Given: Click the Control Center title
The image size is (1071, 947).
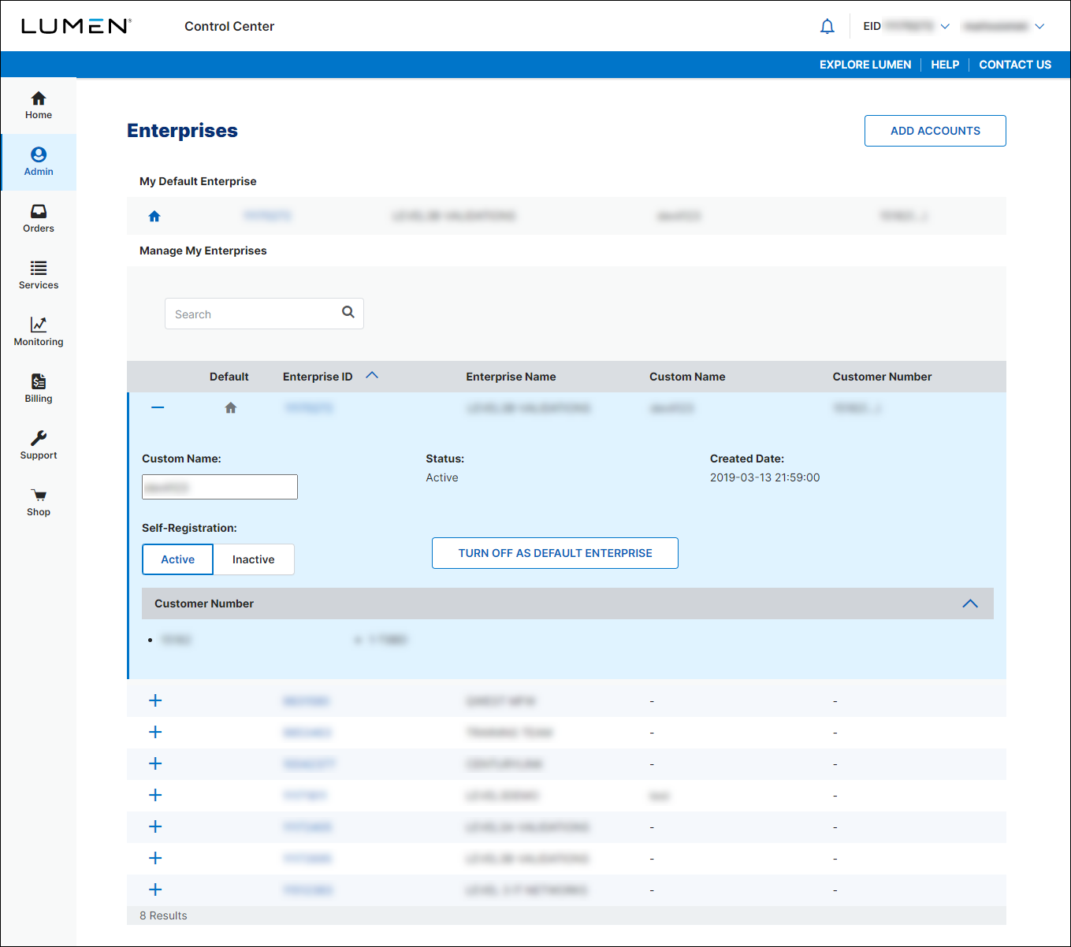Looking at the screenshot, I should 229,26.
